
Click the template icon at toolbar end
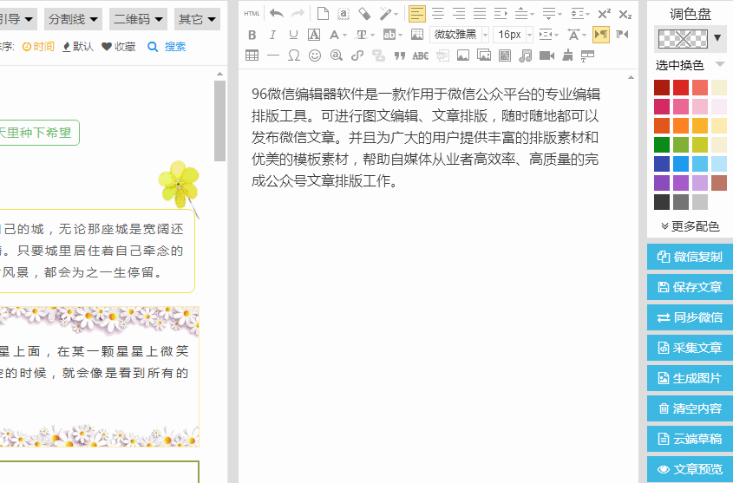click(587, 55)
